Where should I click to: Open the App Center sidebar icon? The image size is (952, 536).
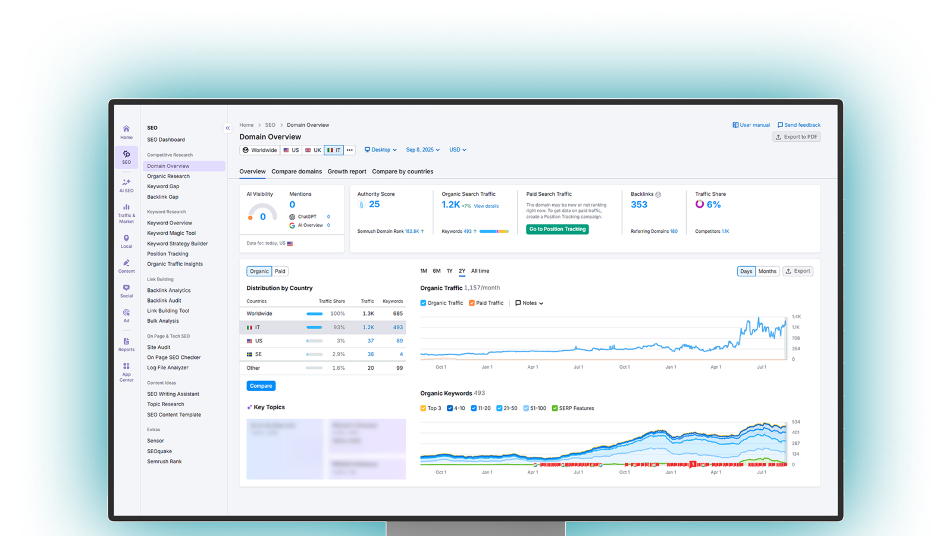coord(126,372)
